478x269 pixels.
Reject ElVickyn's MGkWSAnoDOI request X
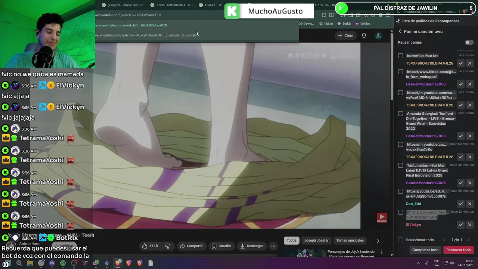(470, 225)
